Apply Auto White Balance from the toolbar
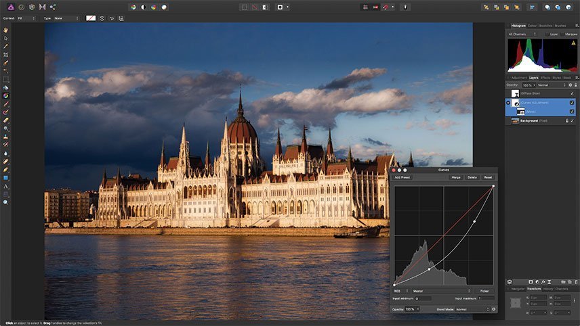Image resolution: width=580 pixels, height=326 pixels. pos(164,7)
